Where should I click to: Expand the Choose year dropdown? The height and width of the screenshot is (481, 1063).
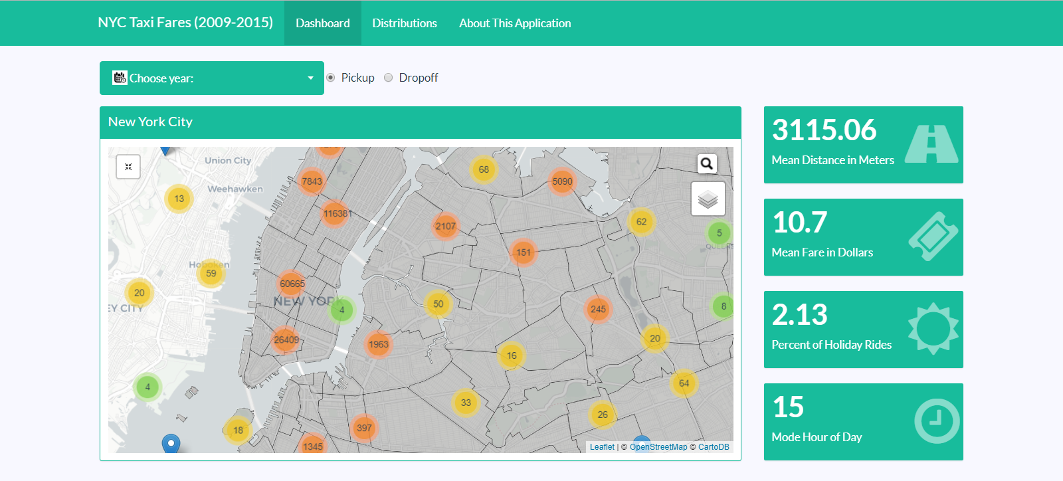(211, 78)
